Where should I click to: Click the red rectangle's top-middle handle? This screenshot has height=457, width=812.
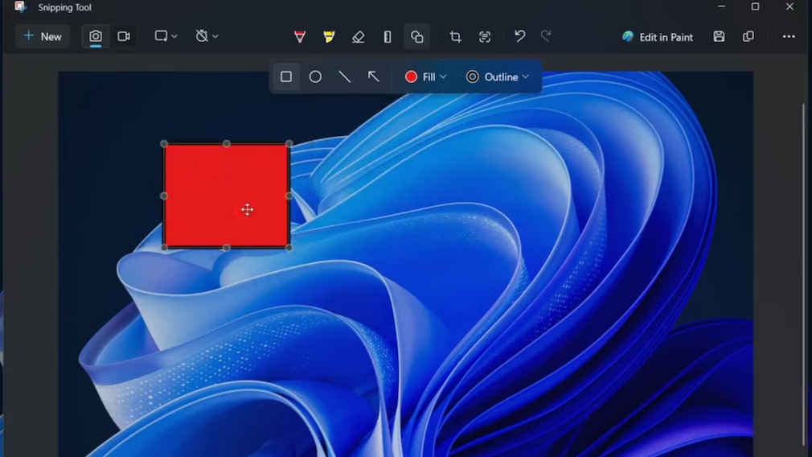pyautogui.click(x=226, y=143)
